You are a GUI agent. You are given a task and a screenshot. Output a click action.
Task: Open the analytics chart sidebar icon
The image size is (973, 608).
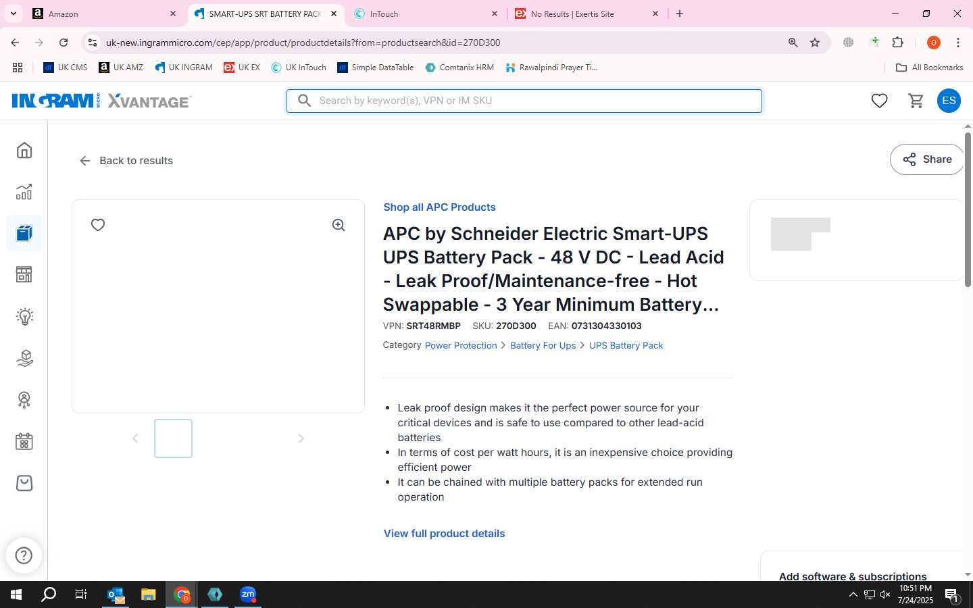(x=24, y=192)
